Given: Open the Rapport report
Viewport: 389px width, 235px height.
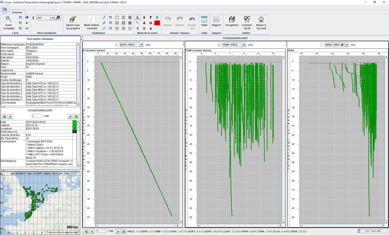Looking at the screenshot, I should tap(216, 21).
